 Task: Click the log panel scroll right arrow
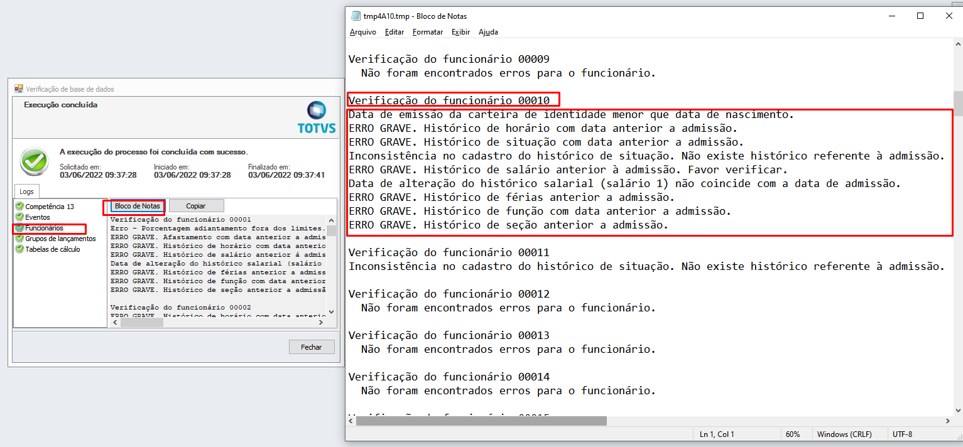tap(321, 322)
